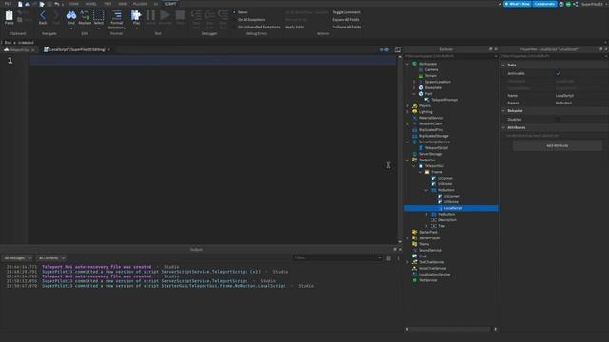Click Toggle Comment action
The width and height of the screenshot is (609, 342).
[346, 12]
